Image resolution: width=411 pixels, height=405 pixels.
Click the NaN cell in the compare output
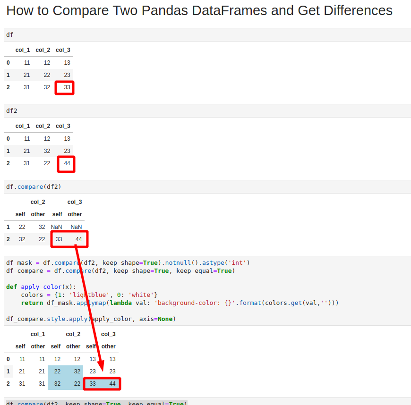(56, 227)
